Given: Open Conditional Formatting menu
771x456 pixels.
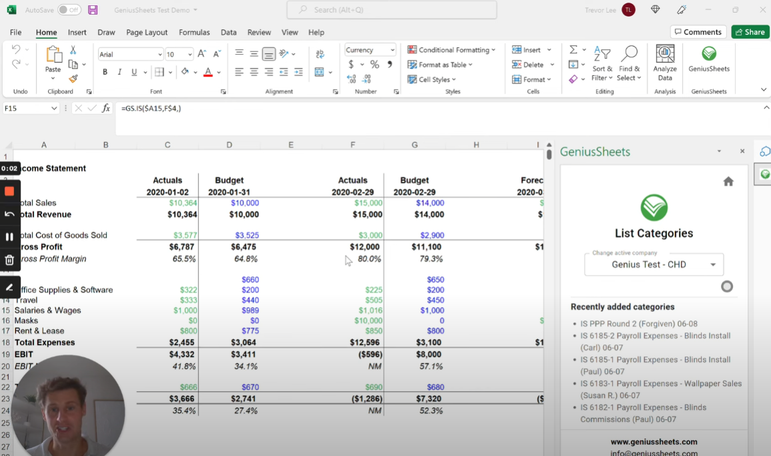Looking at the screenshot, I should click(x=451, y=49).
